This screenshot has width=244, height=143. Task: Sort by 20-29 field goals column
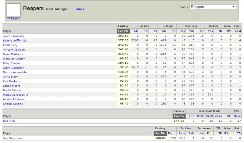[x=200, y=116]
